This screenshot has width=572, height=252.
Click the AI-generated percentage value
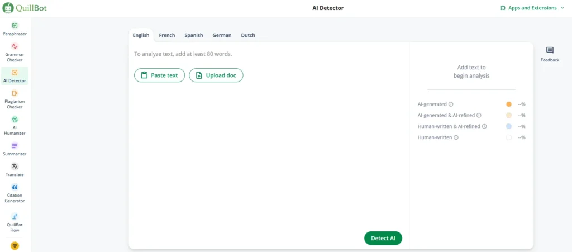522,104
